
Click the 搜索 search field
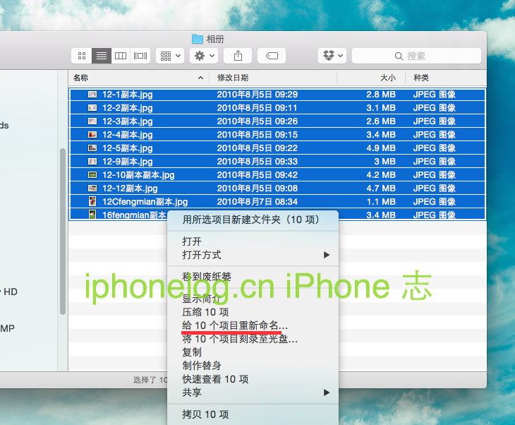pyautogui.click(x=416, y=56)
